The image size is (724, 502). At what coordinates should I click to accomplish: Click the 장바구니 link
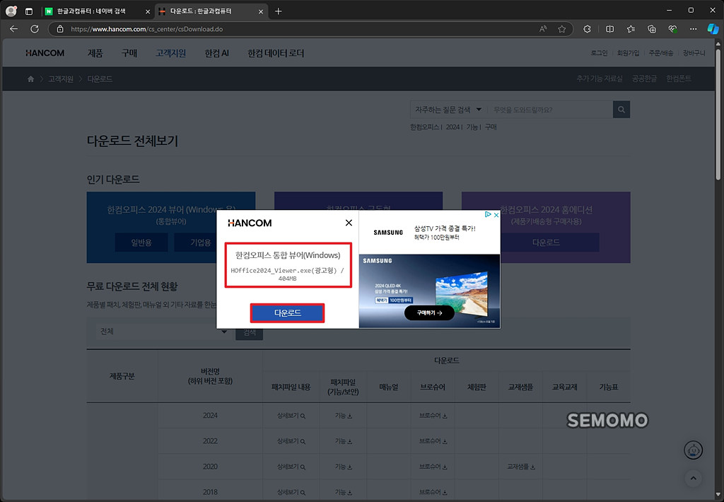coord(694,53)
